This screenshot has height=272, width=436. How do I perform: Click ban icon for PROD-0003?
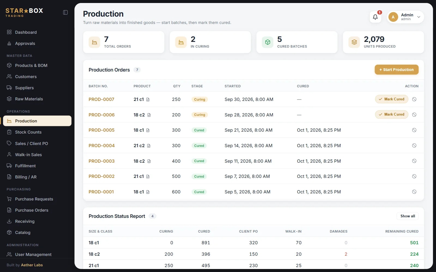click(x=414, y=161)
